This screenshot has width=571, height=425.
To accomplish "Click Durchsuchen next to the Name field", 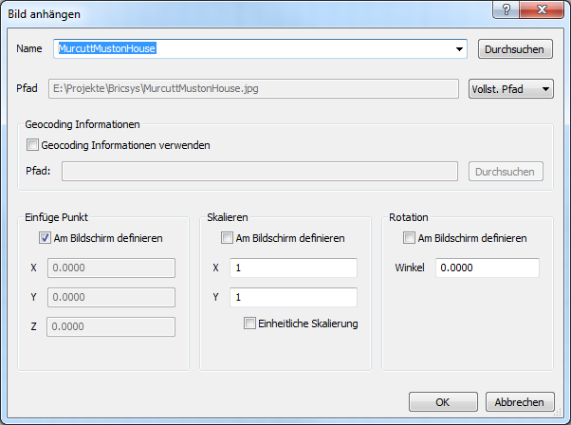I will (x=512, y=48).
